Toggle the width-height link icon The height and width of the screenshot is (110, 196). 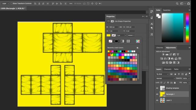tap(120, 27)
